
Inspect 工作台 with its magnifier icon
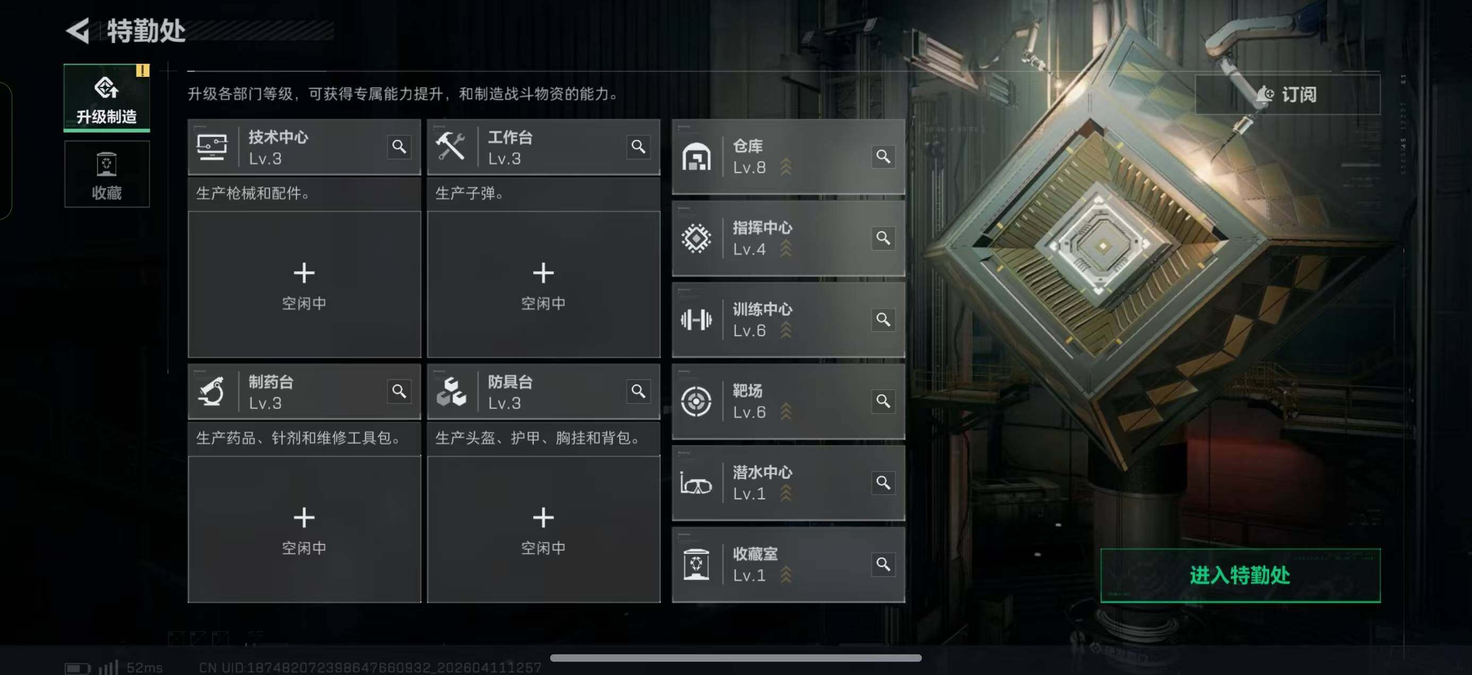[638, 147]
